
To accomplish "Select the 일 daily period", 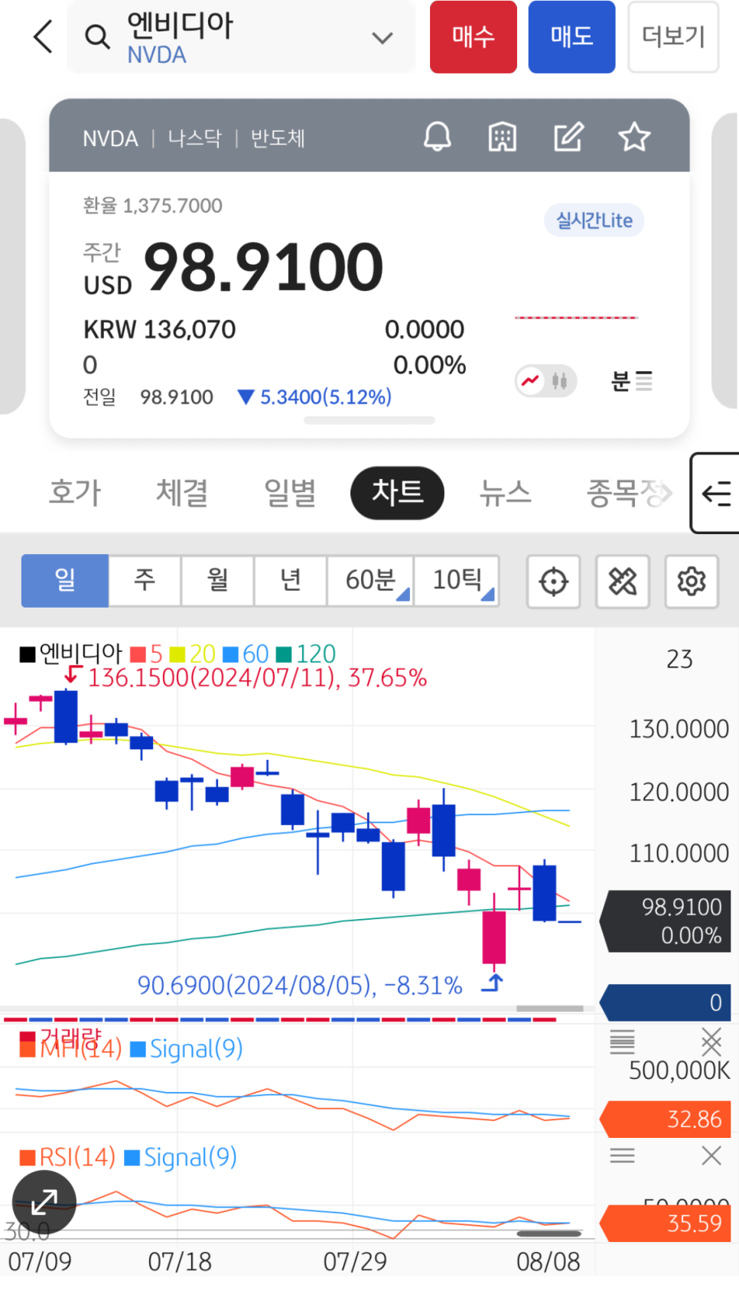I will click(65, 581).
